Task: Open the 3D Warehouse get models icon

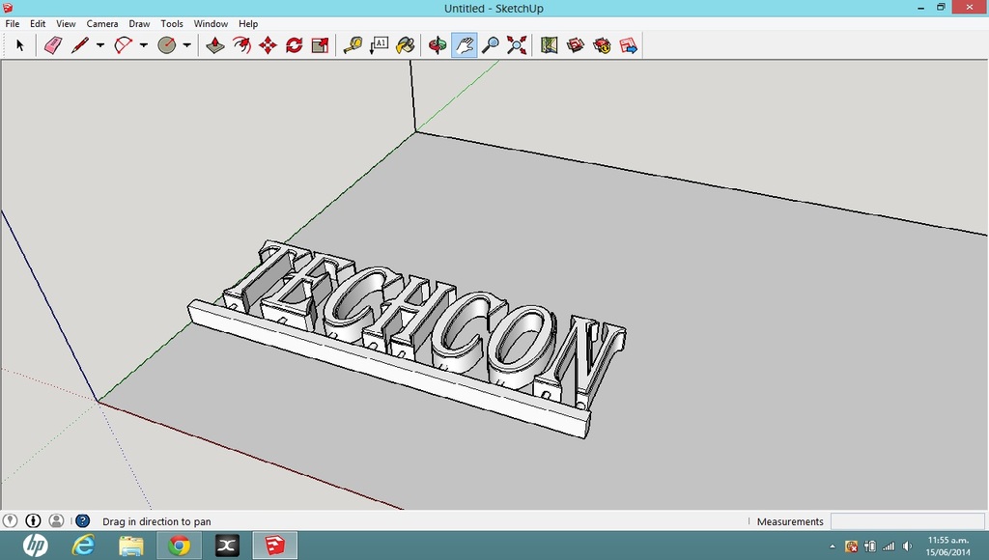Action: (576, 45)
